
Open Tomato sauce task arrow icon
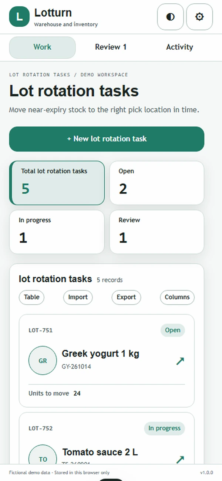pos(180,460)
